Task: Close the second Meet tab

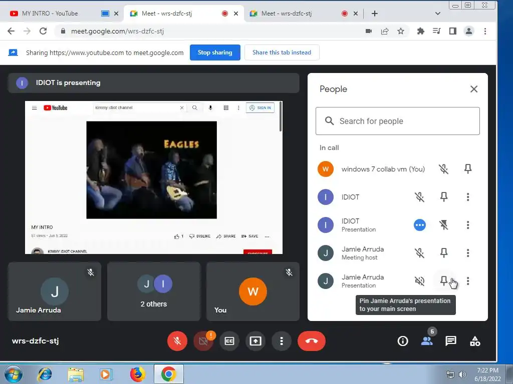Action: pos(356,13)
